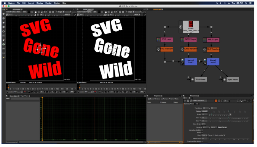Open the Skew Order dropdown
This screenshot has height=147, width=257.
(x=203, y=124)
